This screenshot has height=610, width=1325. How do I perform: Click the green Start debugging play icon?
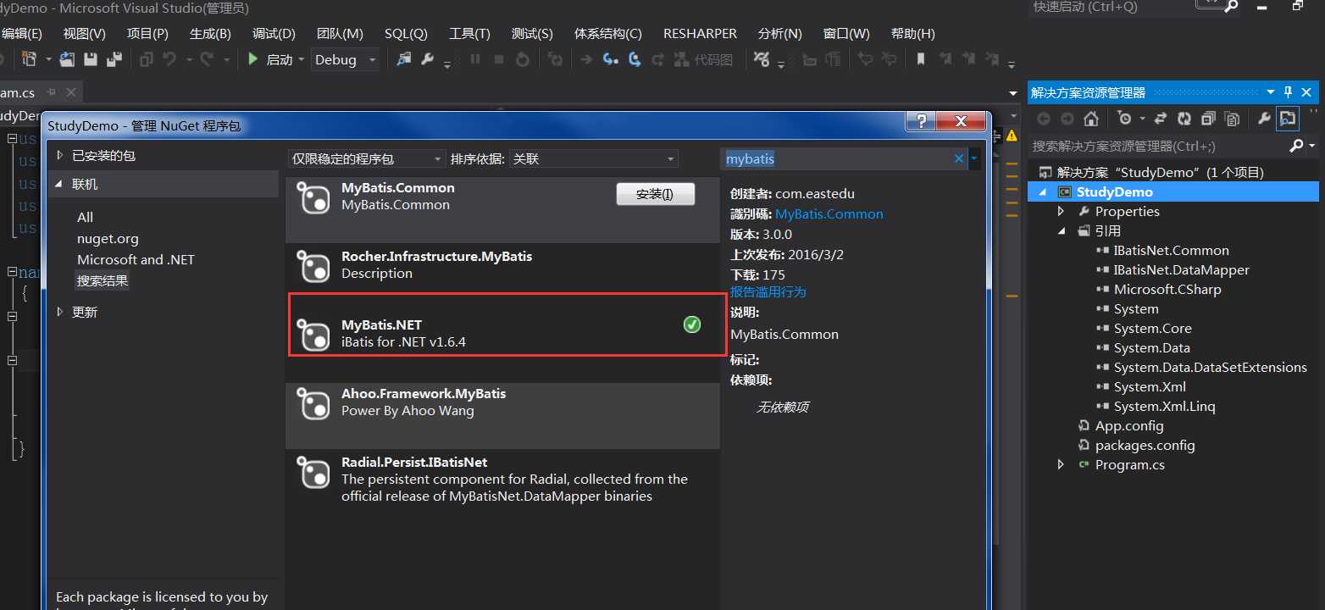click(253, 59)
